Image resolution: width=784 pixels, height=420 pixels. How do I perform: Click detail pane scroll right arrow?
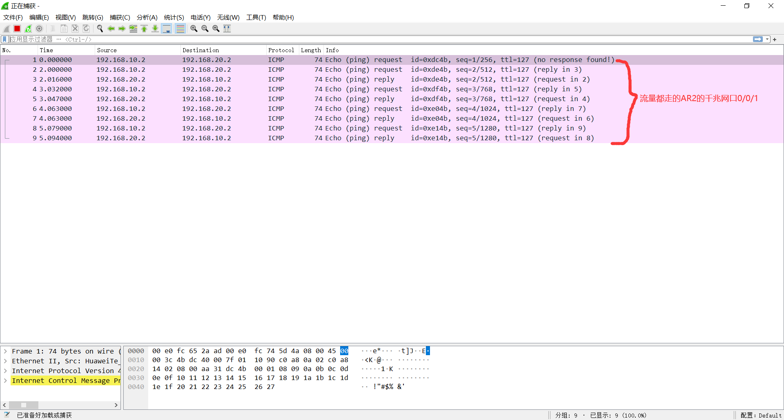click(116, 405)
